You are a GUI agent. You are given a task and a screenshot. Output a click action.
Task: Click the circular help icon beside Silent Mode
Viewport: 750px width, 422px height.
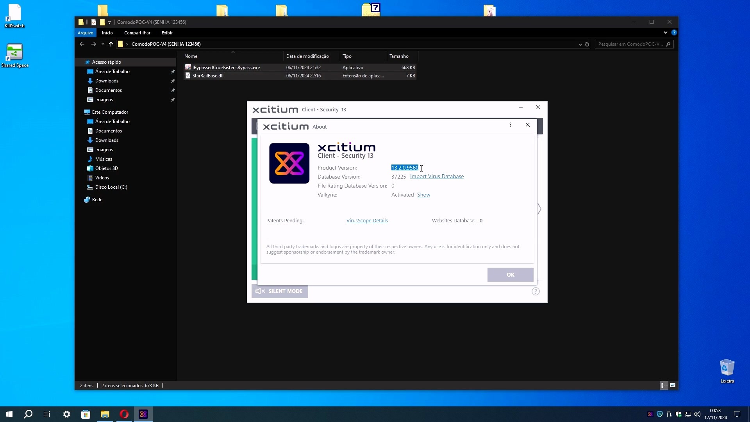[536, 291]
